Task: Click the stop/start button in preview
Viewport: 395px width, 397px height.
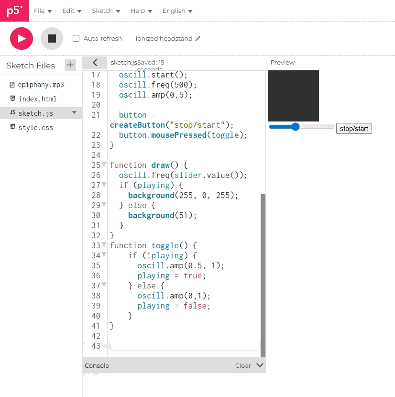Action: point(354,129)
